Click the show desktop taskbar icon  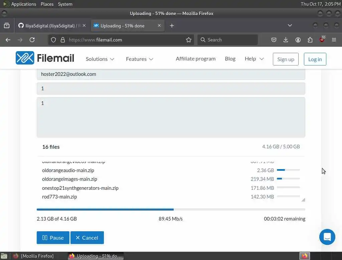click(x=4, y=256)
